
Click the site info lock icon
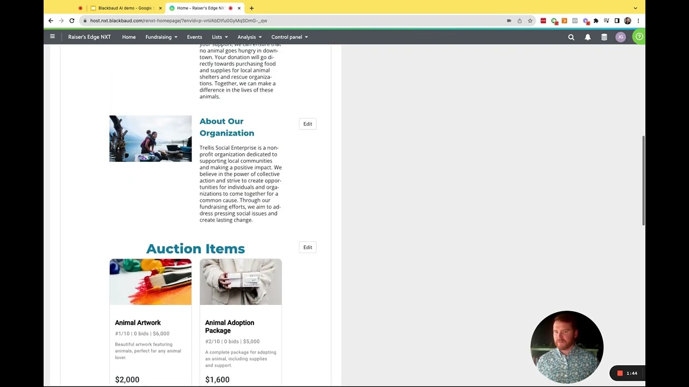coord(85,20)
